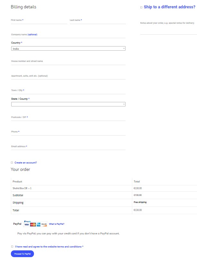
Task: Open the State / County dropdown
Action: coord(68,104)
